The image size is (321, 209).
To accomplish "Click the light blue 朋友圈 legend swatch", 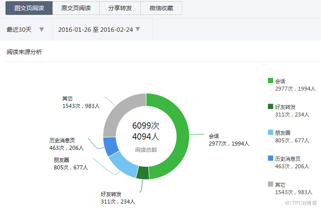I will coord(270,132).
